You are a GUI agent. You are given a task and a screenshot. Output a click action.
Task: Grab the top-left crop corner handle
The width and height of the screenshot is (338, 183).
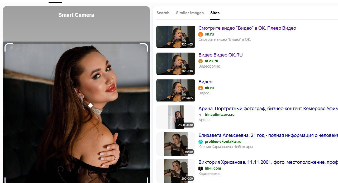coord(8,47)
